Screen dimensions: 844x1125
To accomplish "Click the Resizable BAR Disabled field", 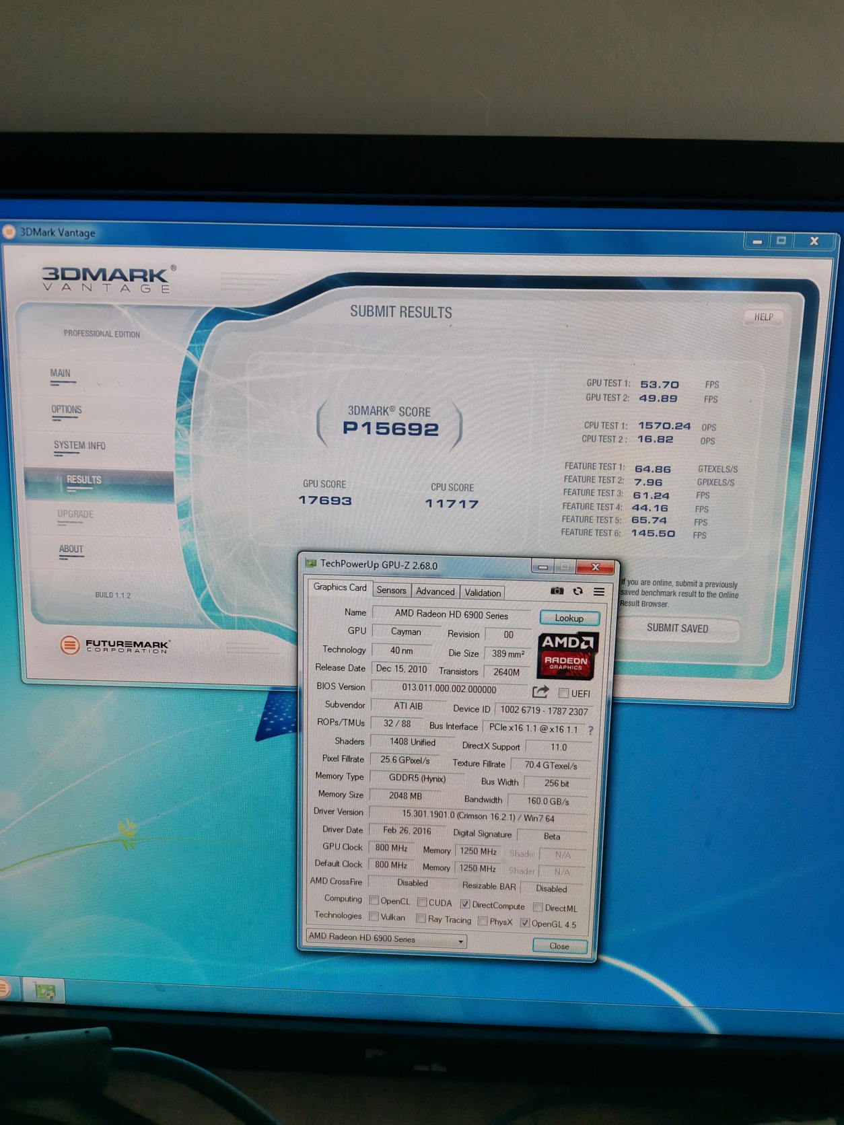I will coord(551,889).
